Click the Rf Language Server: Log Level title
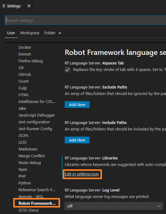166x214 pixels. click(92, 190)
